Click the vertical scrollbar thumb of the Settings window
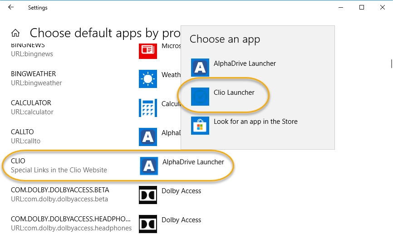The image size is (393, 234). point(392,63)
